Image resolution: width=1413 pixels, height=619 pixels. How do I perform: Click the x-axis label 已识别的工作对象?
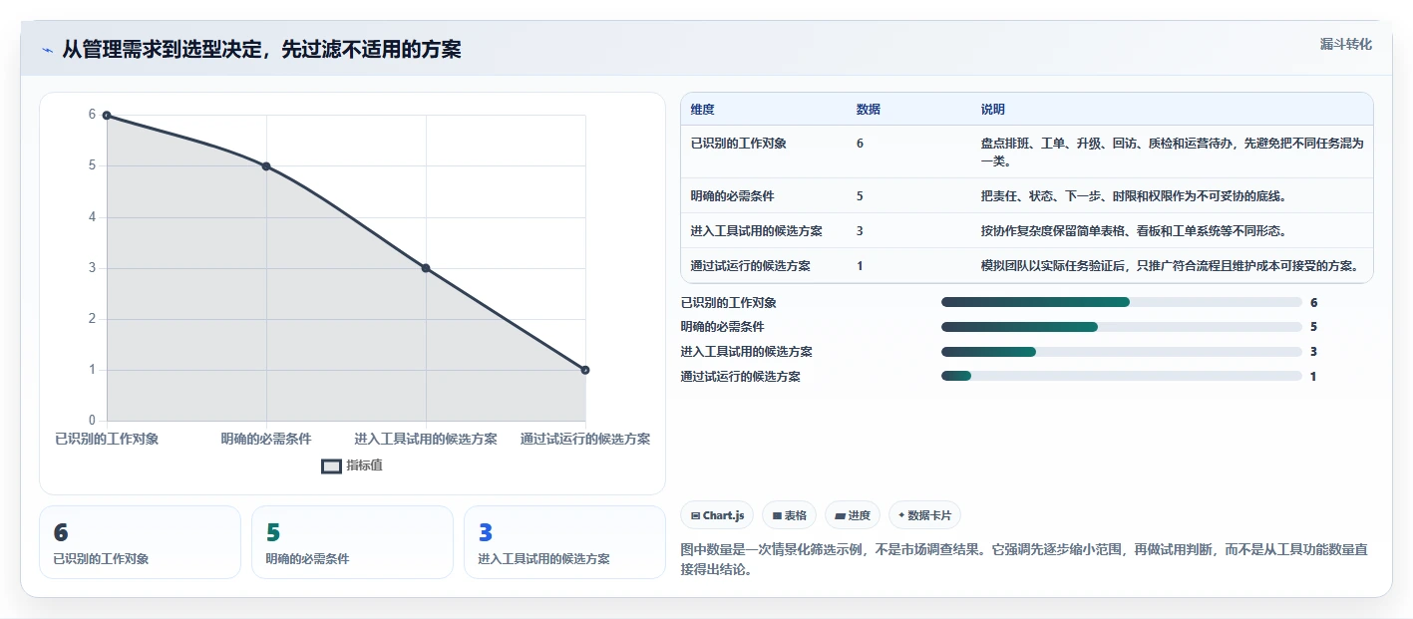pos(107,439)
